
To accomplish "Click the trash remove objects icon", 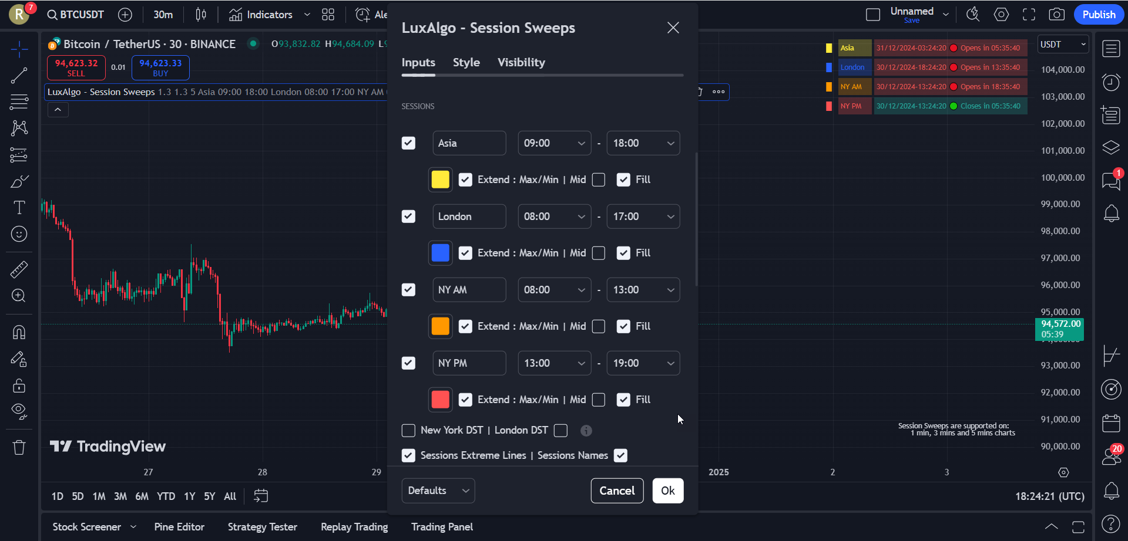I will pyautogui.click(x=19, y=448).
